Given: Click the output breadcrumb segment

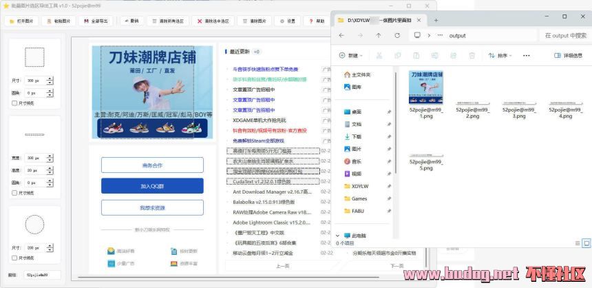Looking at the screenshot, I should point(457,36).
